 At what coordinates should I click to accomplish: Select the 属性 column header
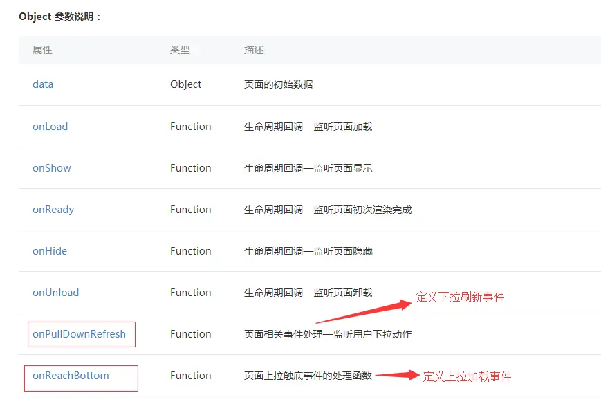click(42, 50)
